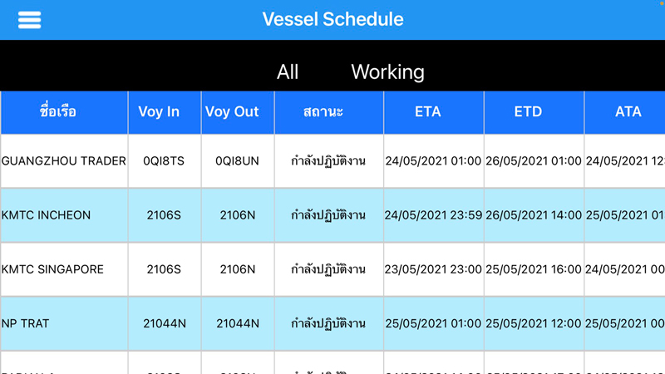Click the ATA column header
Image resolution: width=665 pixels, height=374 pixels.
(x=628, y=111)
